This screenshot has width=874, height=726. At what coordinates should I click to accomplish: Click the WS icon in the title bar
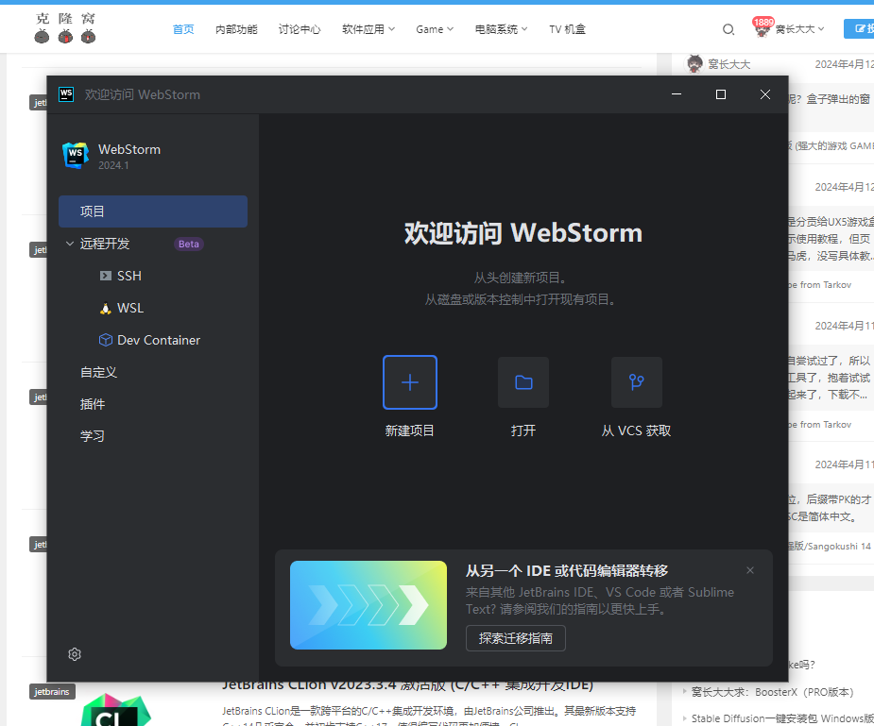click(x=66, y=94)
